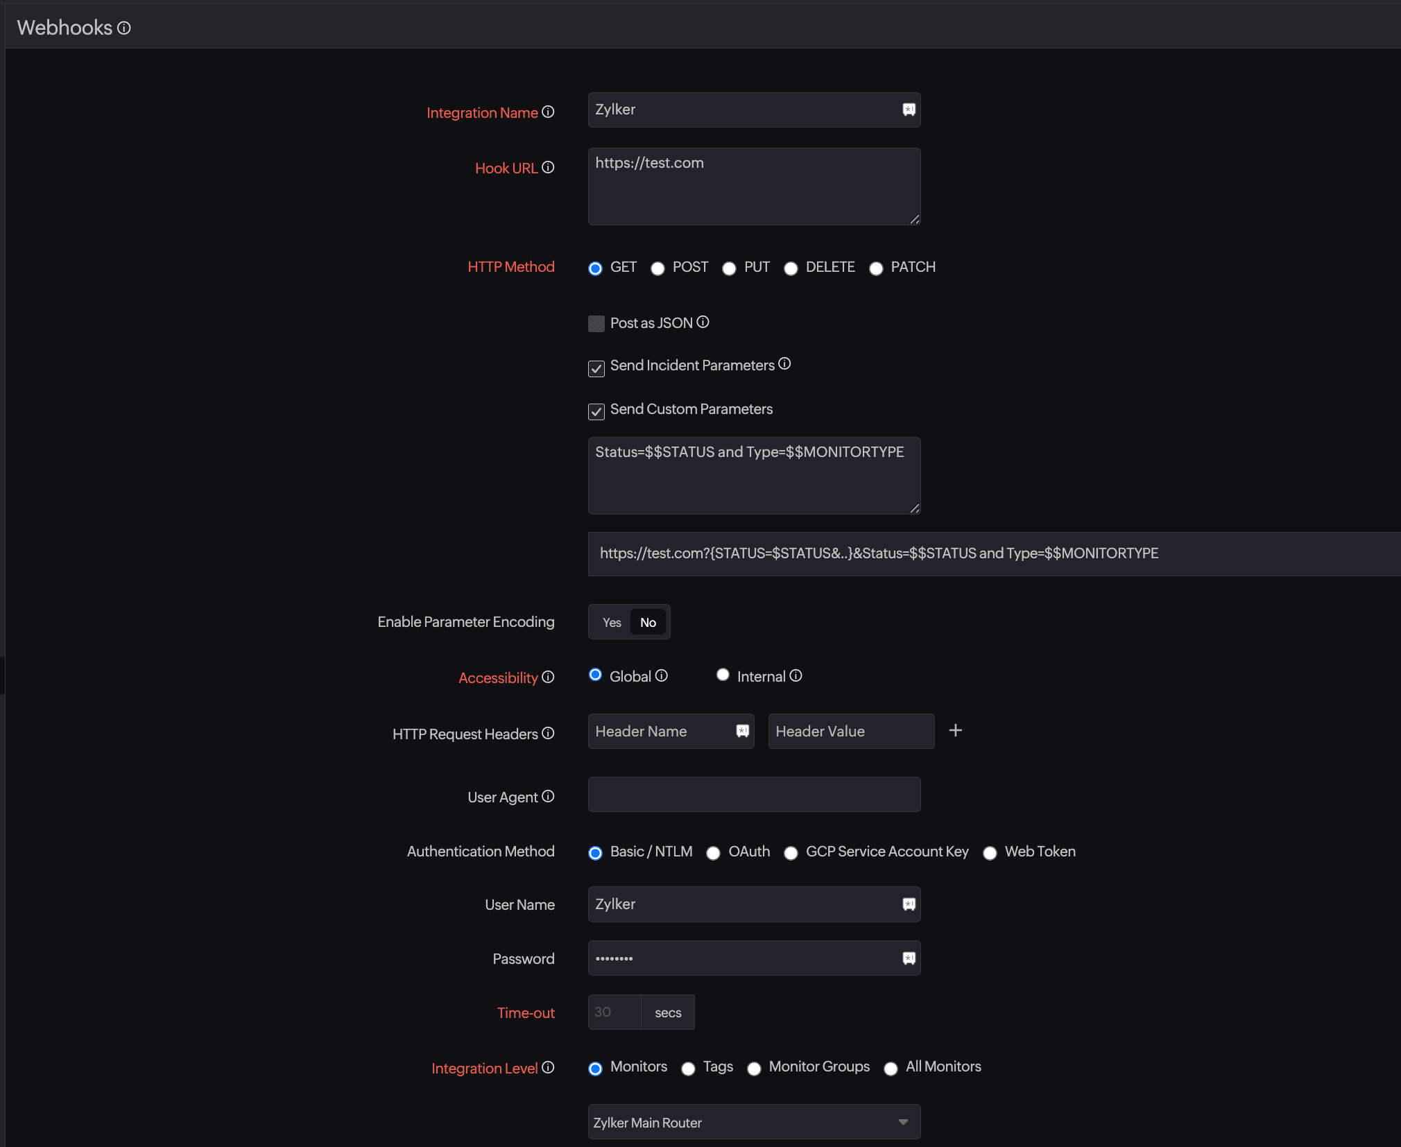Click the Hook URL info icon
This screenshot has width=1401, height=1147.
point(548,167)
